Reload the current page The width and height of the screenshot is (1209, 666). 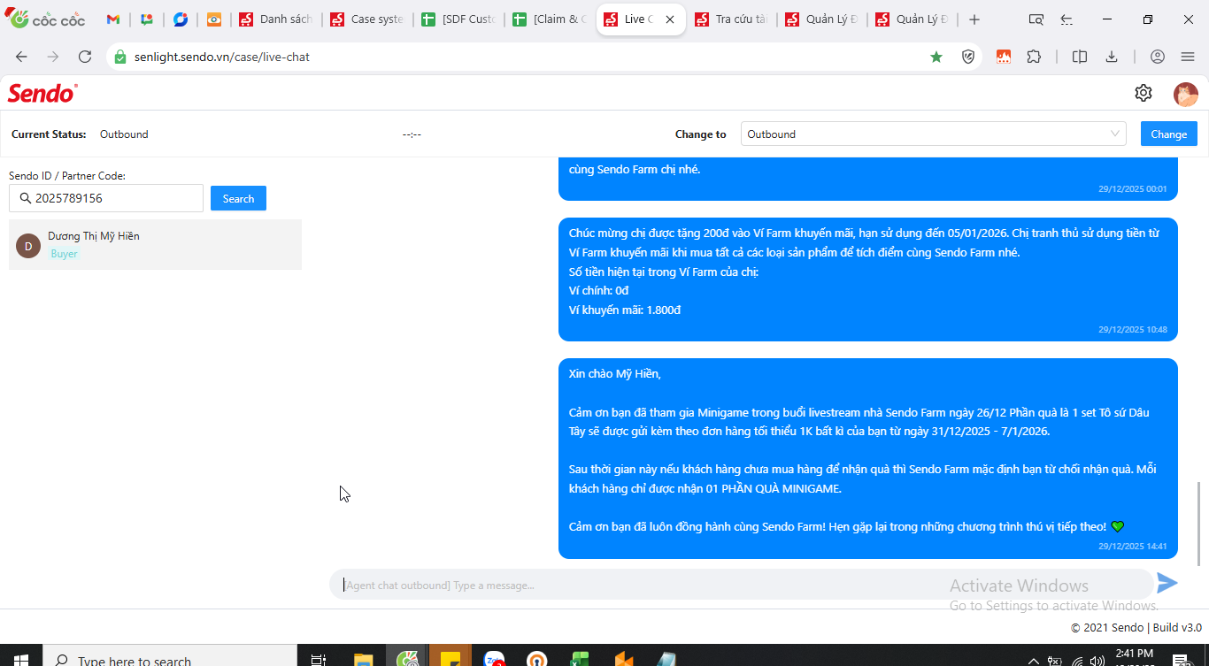point(85,57)
